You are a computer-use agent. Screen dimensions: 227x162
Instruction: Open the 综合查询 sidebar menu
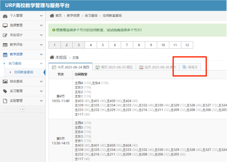[23, 82]
